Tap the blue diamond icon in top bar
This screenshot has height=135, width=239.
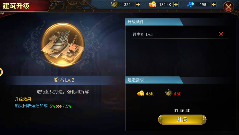tap(191, 4)
